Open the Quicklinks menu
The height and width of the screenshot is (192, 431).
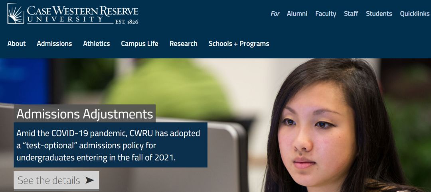415,14
